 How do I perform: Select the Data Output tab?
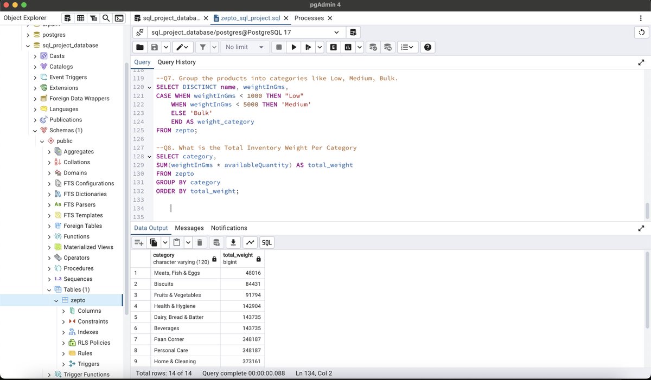click(151, 228)
